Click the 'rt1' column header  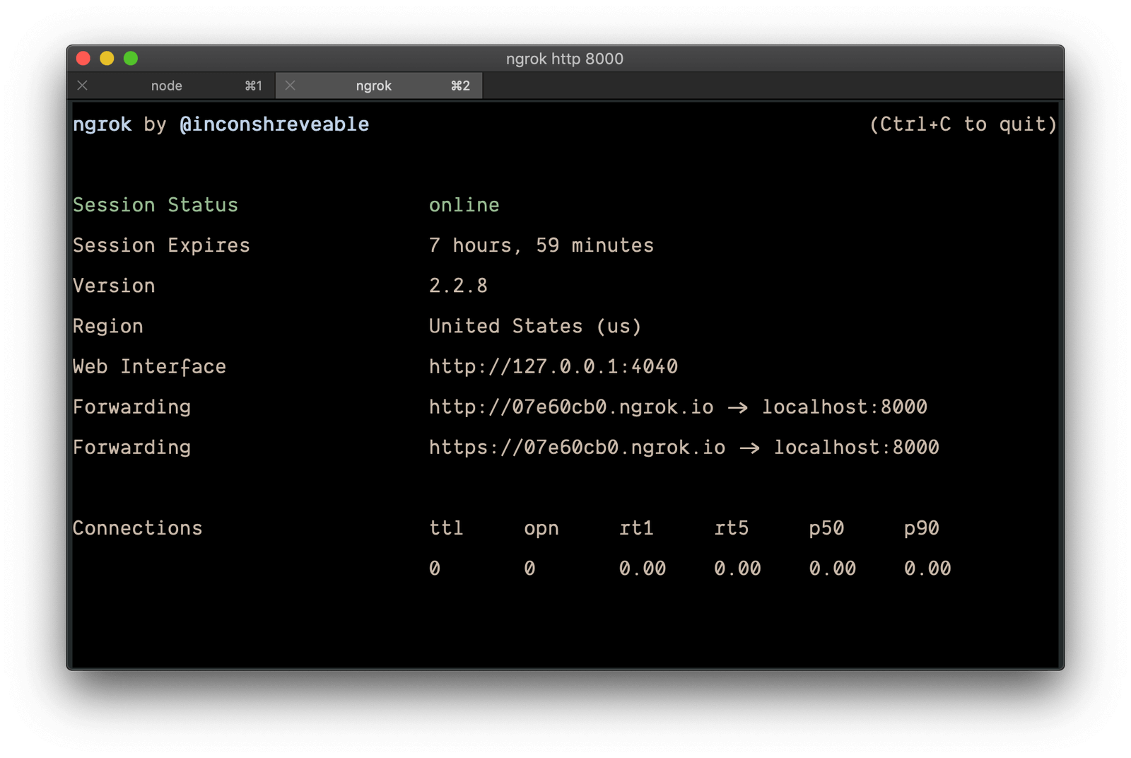[636, 528]
